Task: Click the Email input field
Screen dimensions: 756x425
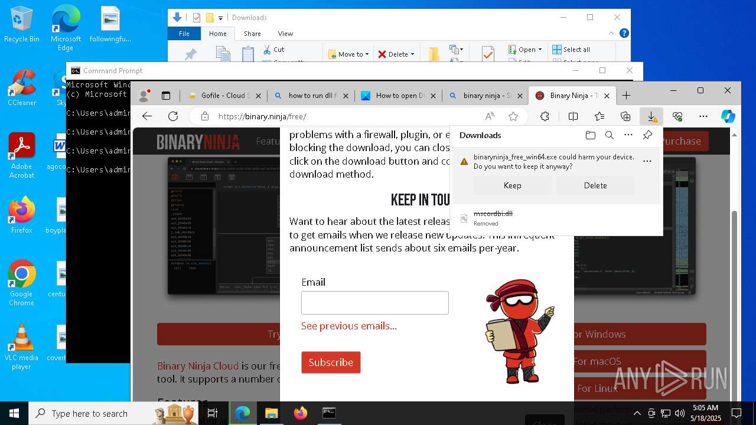Action: [x=375, y=303]
